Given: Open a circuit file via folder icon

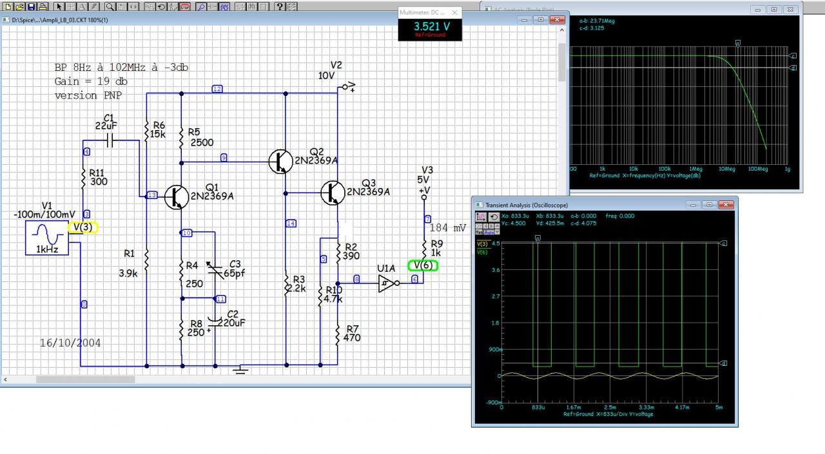Looking at the screenshot, I should click(x=19, y=6).
